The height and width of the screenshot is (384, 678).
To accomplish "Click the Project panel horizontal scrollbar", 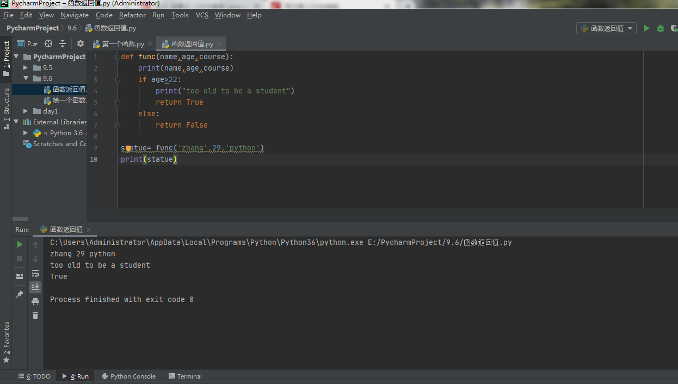I will click(20, 219).
